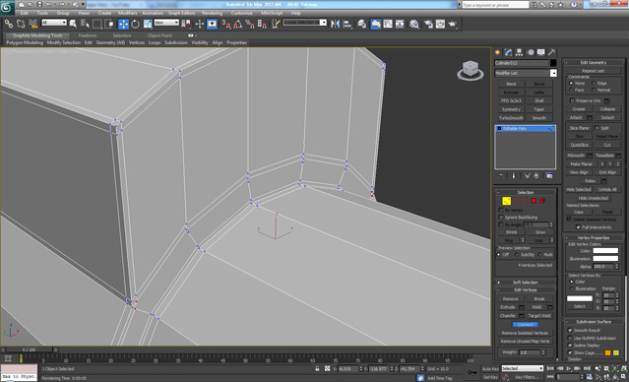Image resolution: width=629 pixels, height=382 pixels.
Task: Open the Modifiers menu
Action: [128, 13]
